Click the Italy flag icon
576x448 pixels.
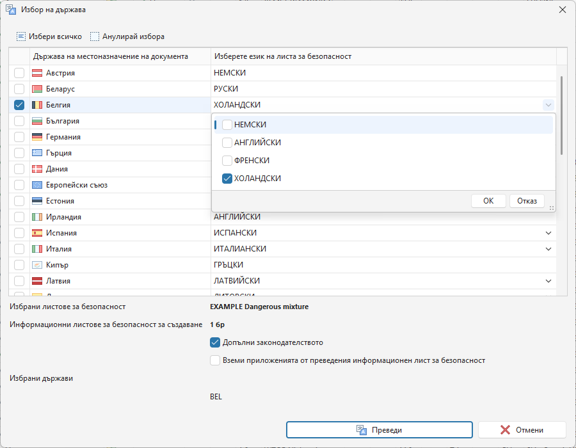pos(37,249)
